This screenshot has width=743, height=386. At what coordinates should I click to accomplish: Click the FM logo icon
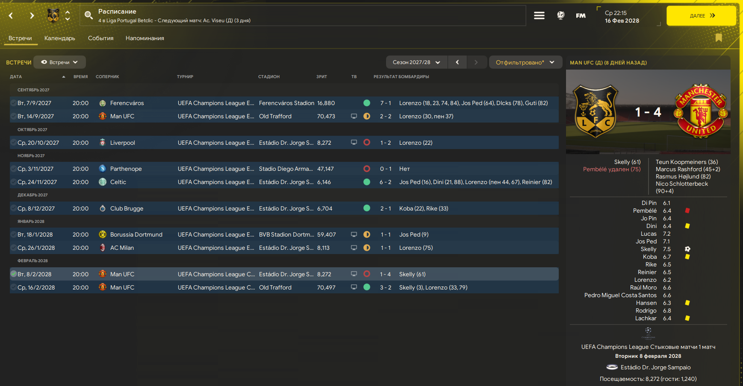click(581, 16)
